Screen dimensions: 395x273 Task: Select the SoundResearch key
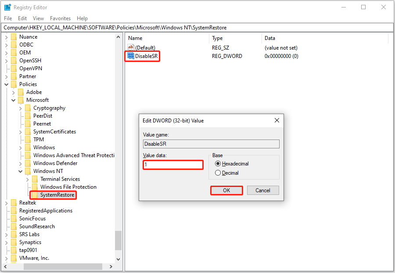coord(37,226)
